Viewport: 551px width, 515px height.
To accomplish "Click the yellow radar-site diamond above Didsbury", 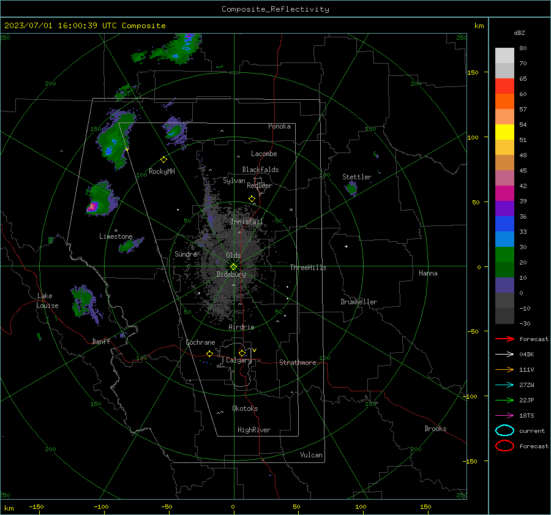I will pos(233,267).
